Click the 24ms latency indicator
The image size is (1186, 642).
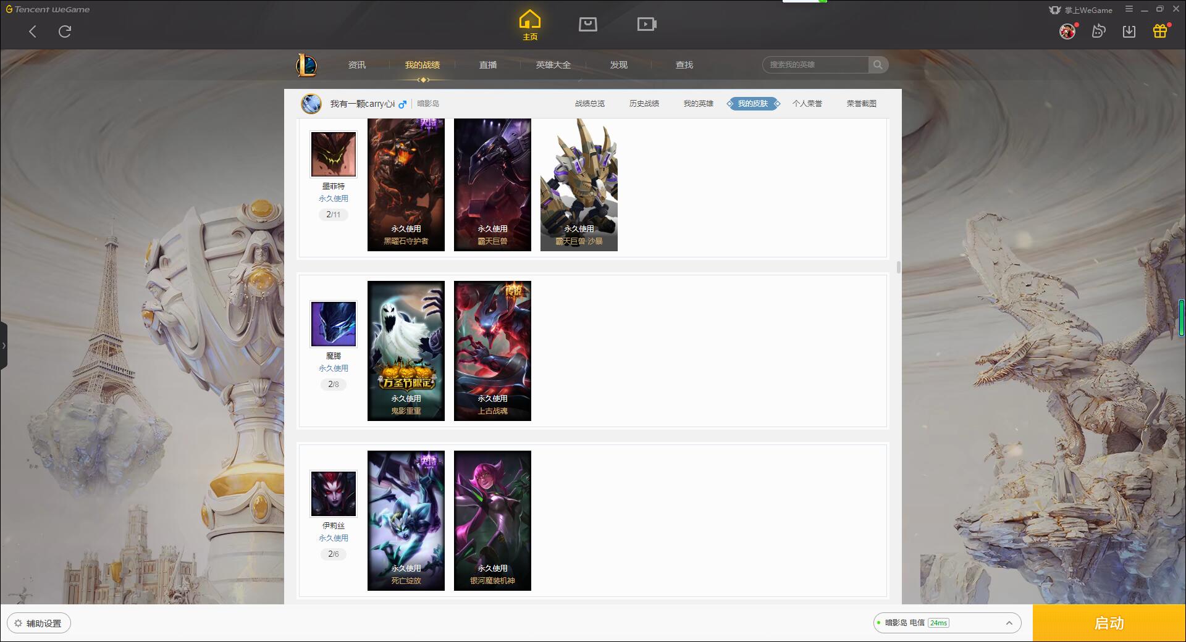coord(938,623)
